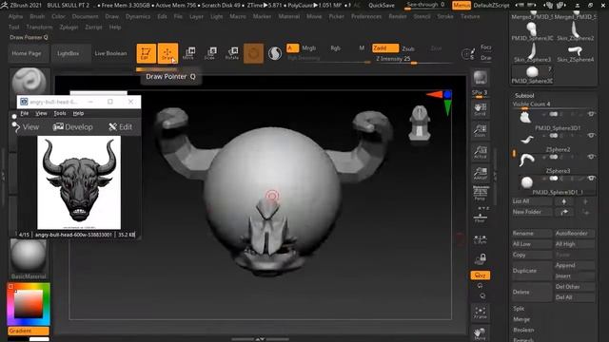Toggle visibility eye of PM3D_Sphere3D1_1 subtool
Viewport: 609px width, 342px height.
tap(591, 178)
